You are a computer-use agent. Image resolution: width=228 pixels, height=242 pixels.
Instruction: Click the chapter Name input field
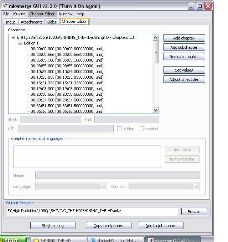118,175
